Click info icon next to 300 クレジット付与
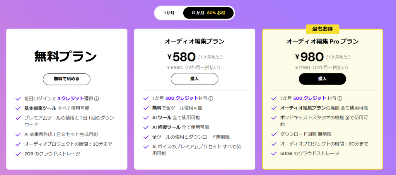 [x=211, y=99]
